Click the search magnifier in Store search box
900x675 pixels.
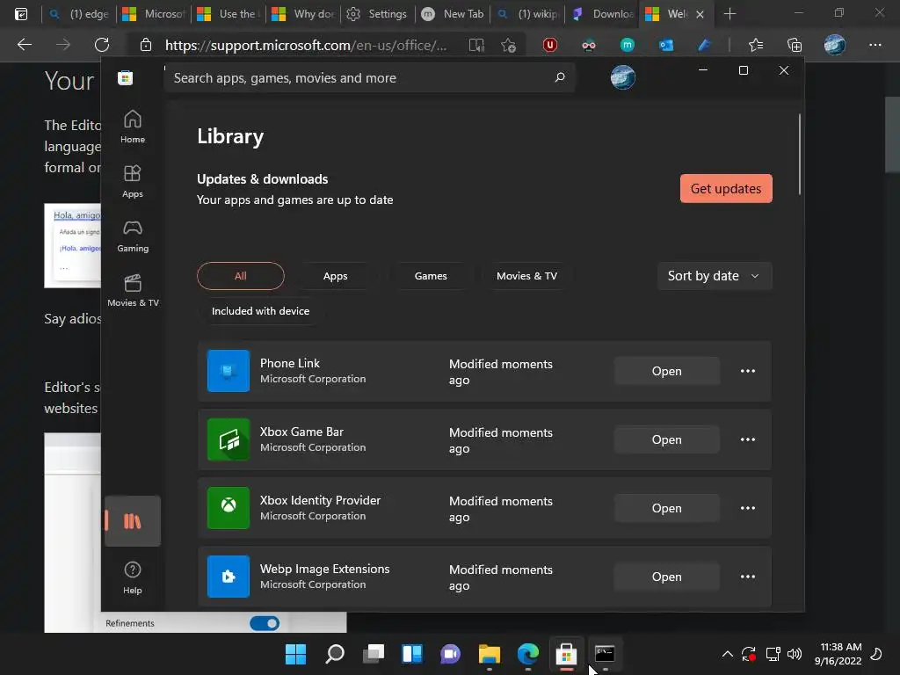pos(560,77)
